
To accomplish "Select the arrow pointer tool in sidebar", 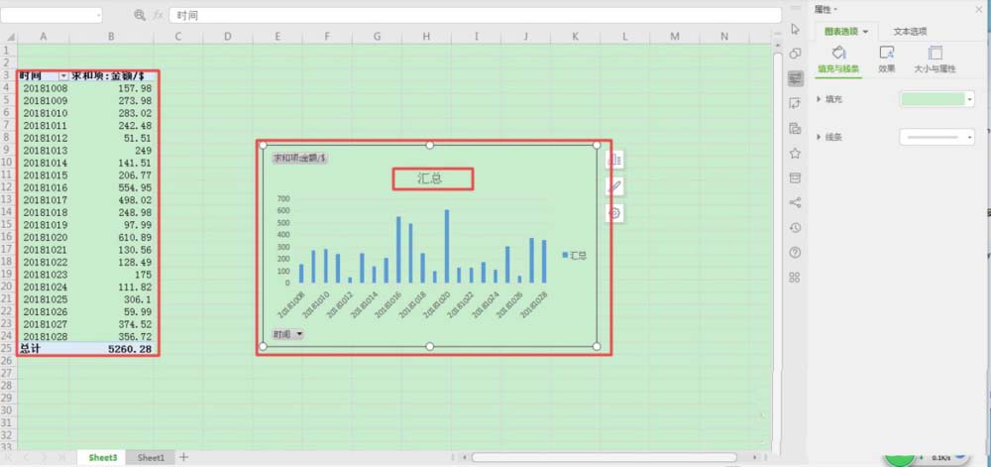I will tap(795, 28).
